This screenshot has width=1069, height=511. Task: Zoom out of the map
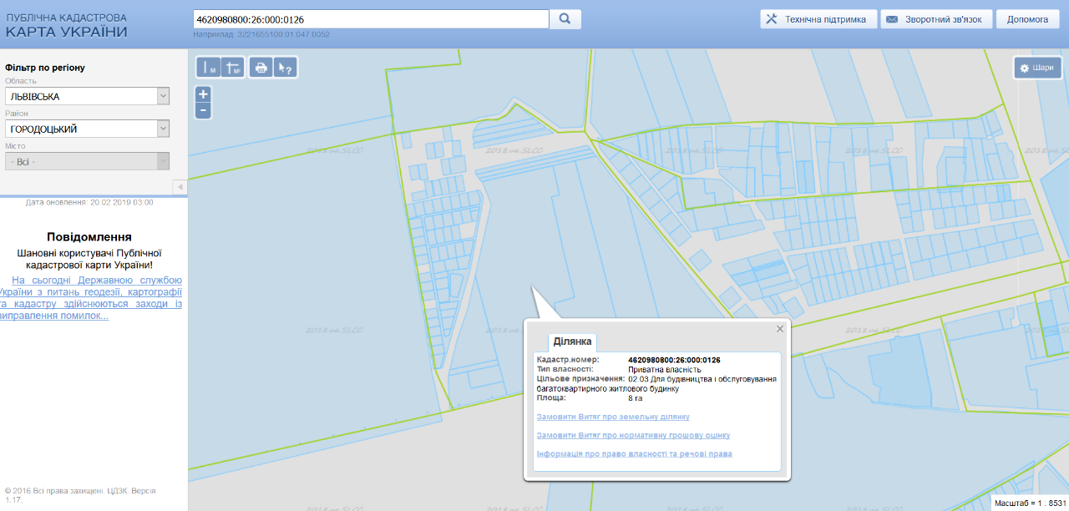[x=203, y=110]
